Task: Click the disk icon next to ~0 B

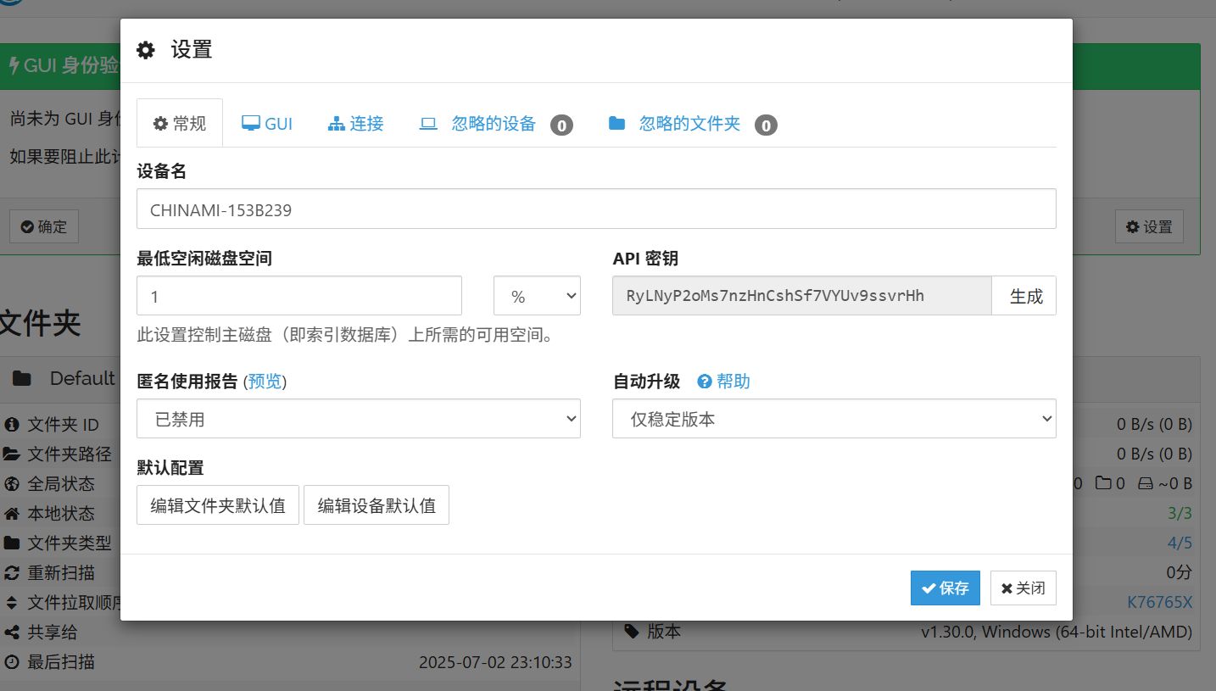Action: point(1146,483)
